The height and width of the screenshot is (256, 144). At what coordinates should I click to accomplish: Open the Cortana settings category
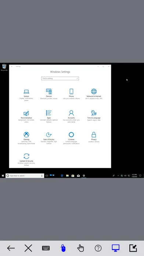tap(71, 138)
